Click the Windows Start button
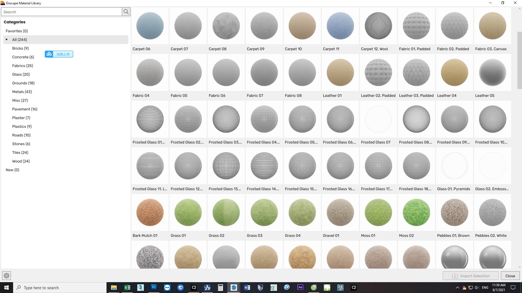The image size is (522, 293). coord(6,287)
